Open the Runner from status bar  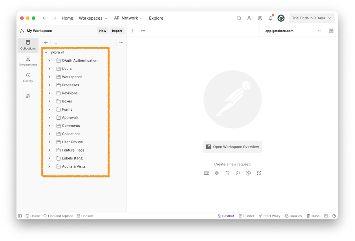pyautogui.click(x=247, y=216)
